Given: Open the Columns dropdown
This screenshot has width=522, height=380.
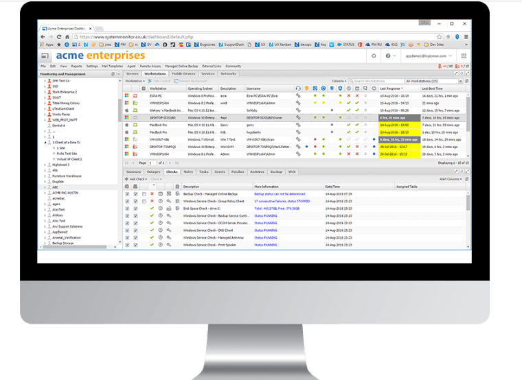Looking at the screenshot, I should (x=339, y=81).
